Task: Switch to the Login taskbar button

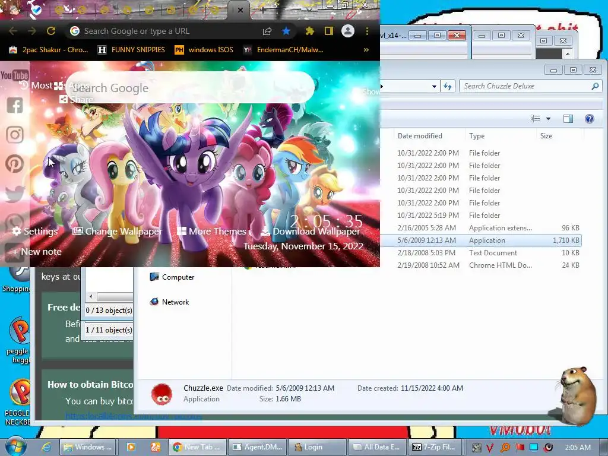Action: (x=317, y=447)
